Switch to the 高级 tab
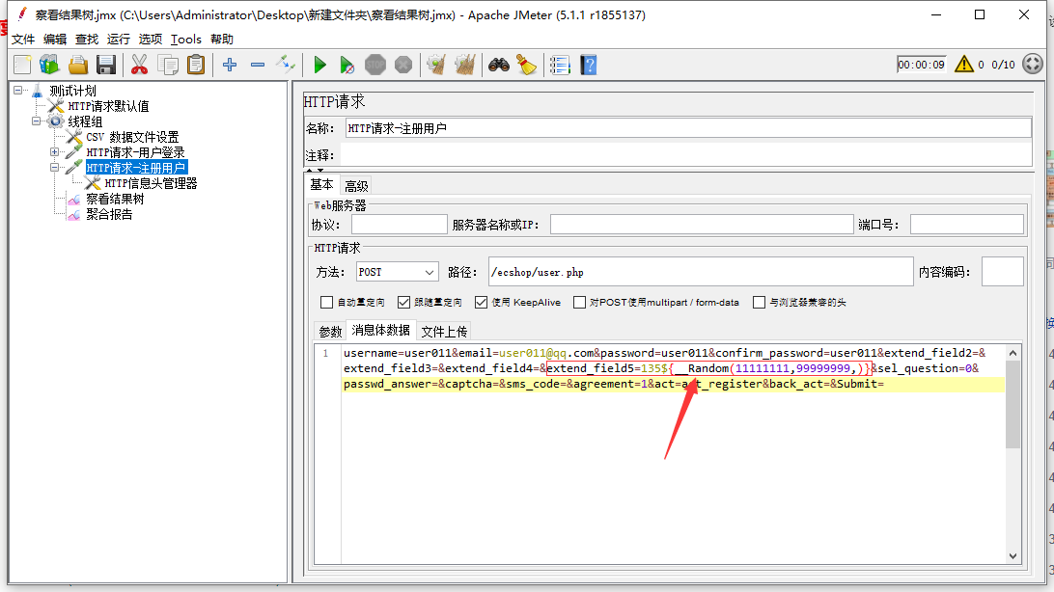Viewport: 1054px width, 592px height. pyautogui.click(x=356, y=186)
